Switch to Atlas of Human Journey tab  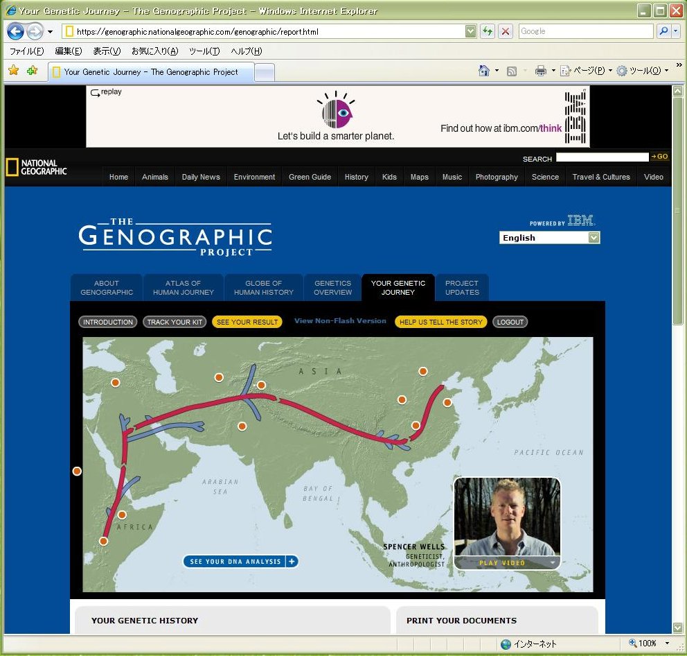[183, 287]
